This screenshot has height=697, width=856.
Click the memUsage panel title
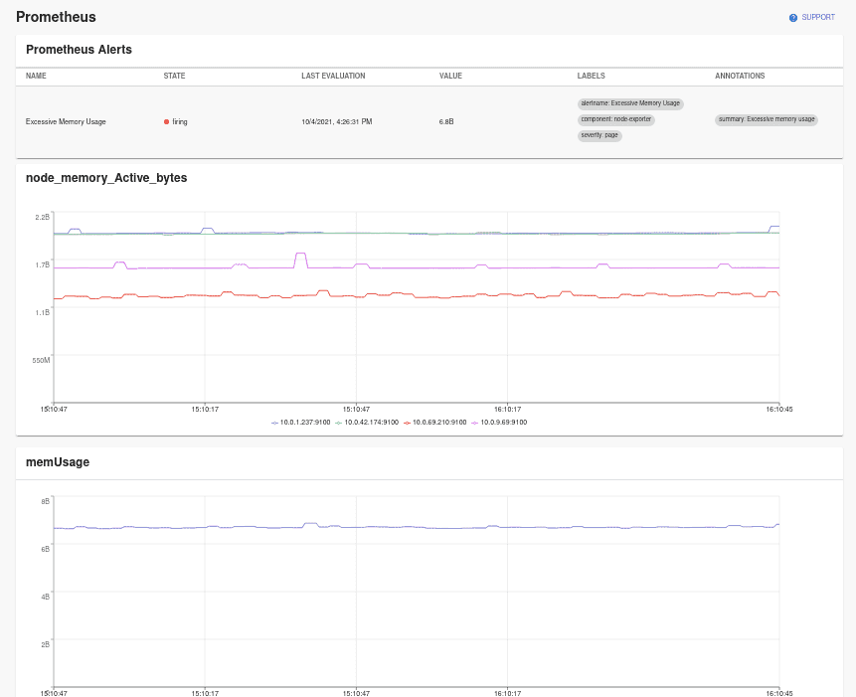click(58, 462)
